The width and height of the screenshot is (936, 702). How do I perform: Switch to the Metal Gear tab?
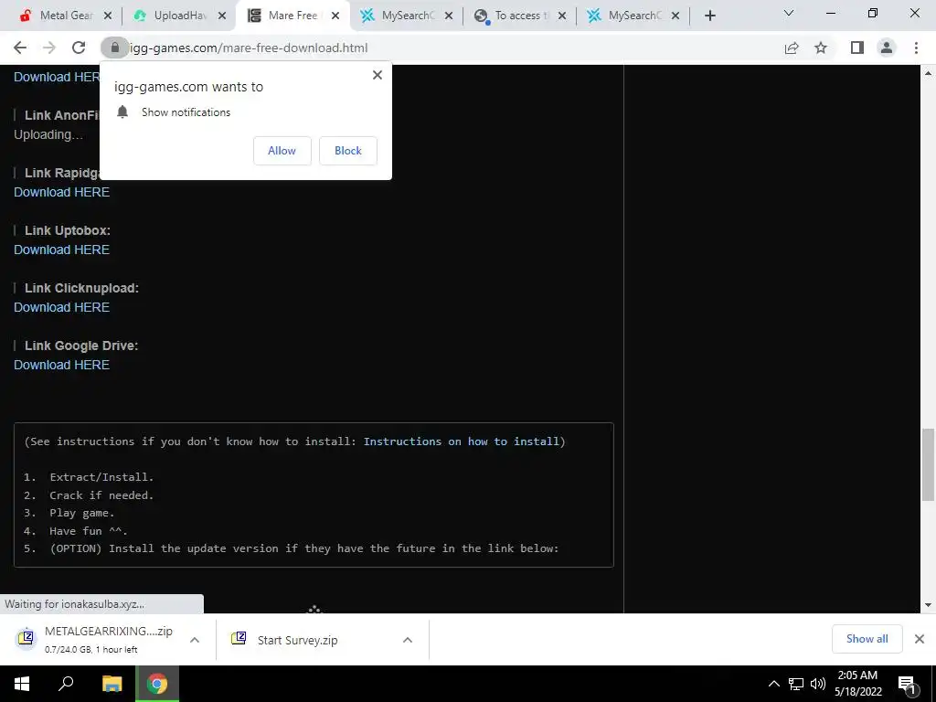(x=65, y=16)
